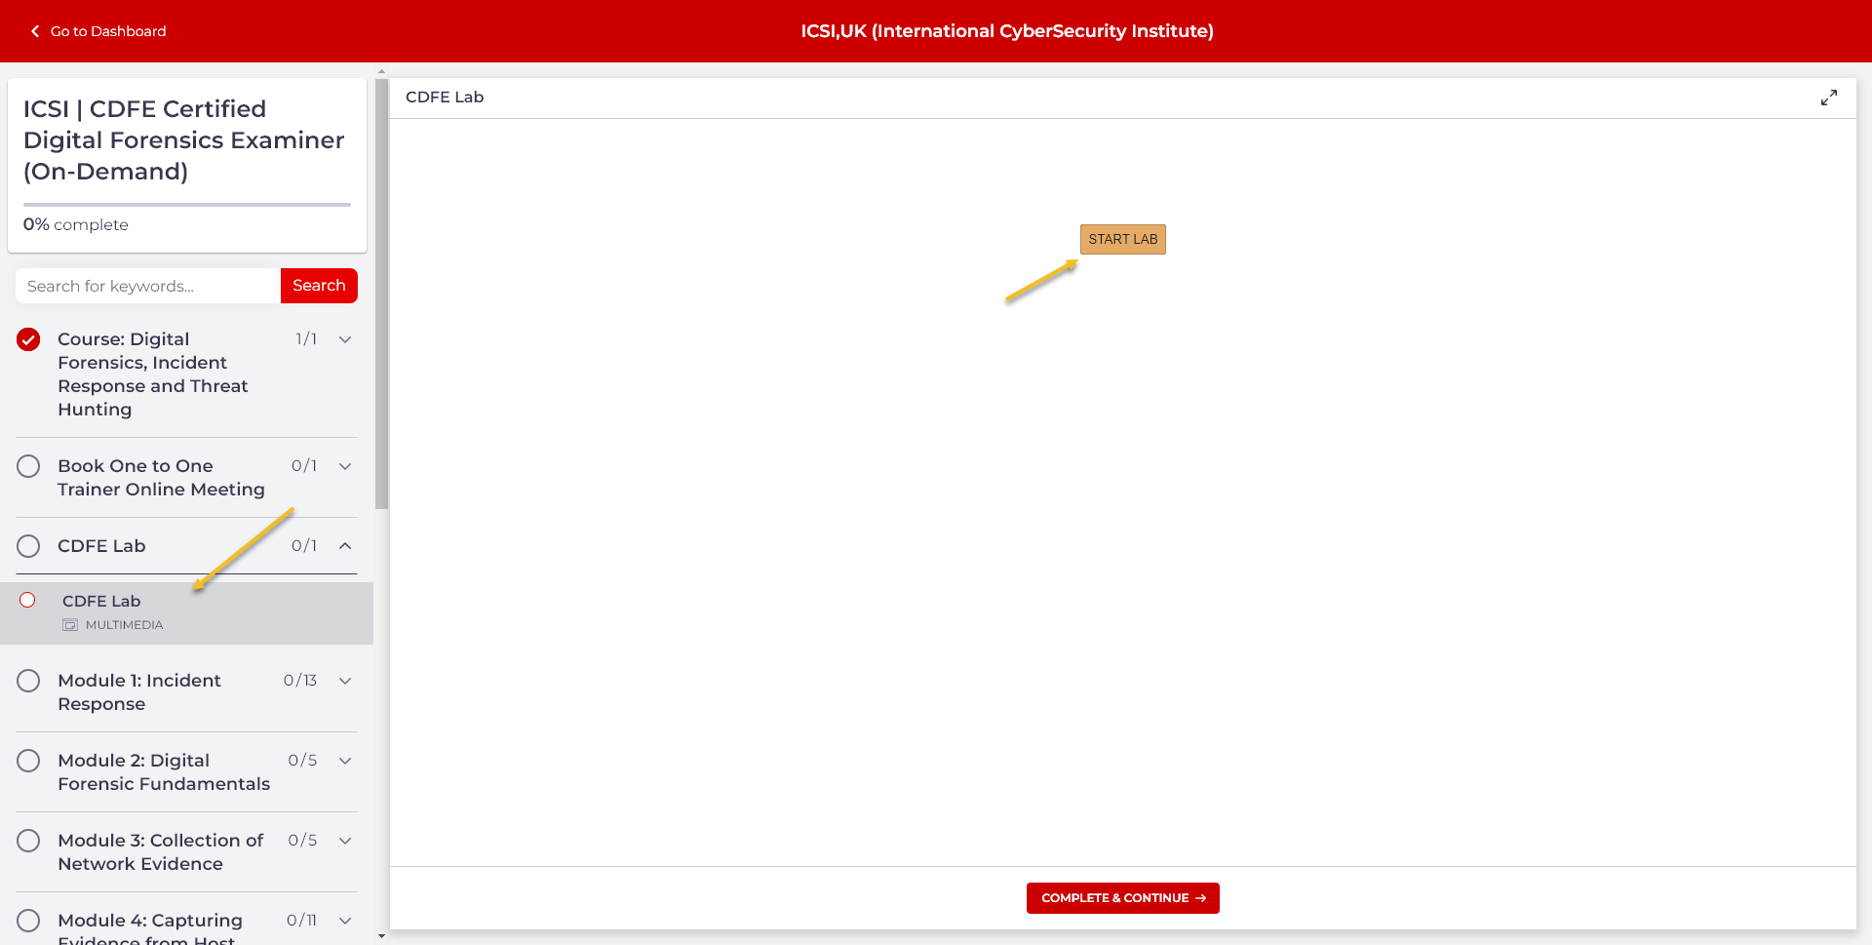Image resolution: width=1872 pixels, height=945 pixels.
Task: Click the Search button
Action: point(319,286)
